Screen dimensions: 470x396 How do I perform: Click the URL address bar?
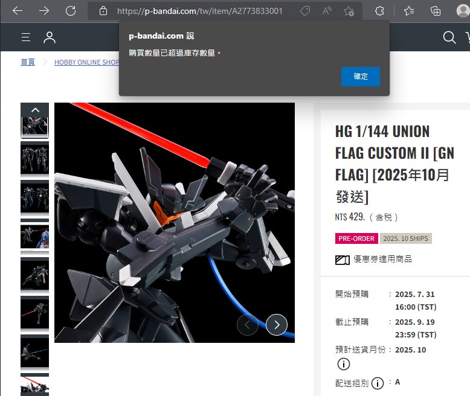click(x=199, y=11)
